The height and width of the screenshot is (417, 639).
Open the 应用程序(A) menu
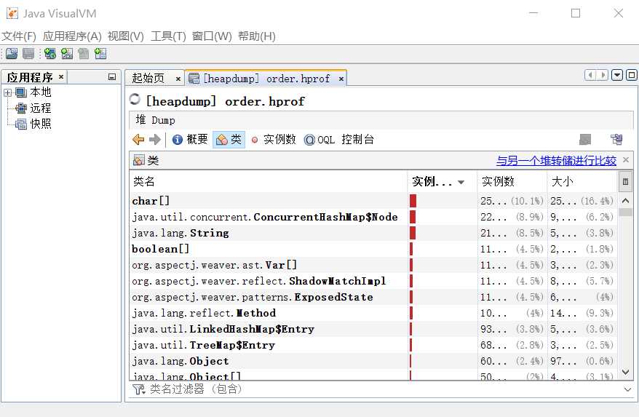(72, 36)
